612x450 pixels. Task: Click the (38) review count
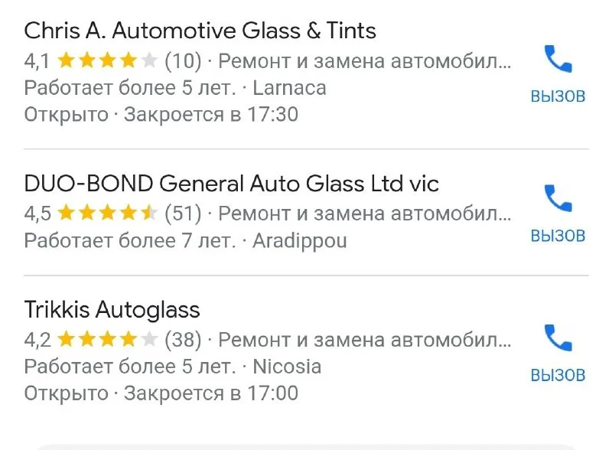point(183,340)
